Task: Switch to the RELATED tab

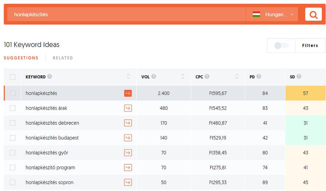Action: click(x=63, y=58)
